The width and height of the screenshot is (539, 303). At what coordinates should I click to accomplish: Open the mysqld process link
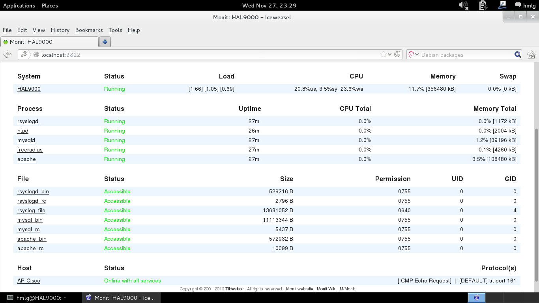coord(26,140)
